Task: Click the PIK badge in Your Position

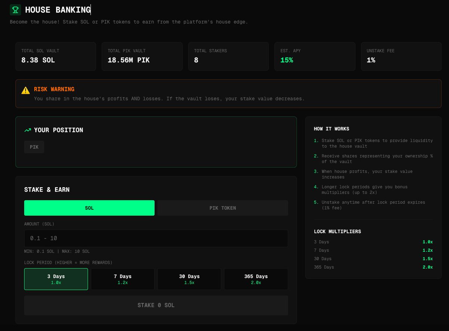Action: pos(34,147)
